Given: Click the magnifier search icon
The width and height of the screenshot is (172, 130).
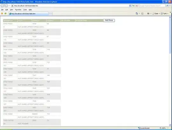Looking at the screenshot, I should (x=167, y=6).
